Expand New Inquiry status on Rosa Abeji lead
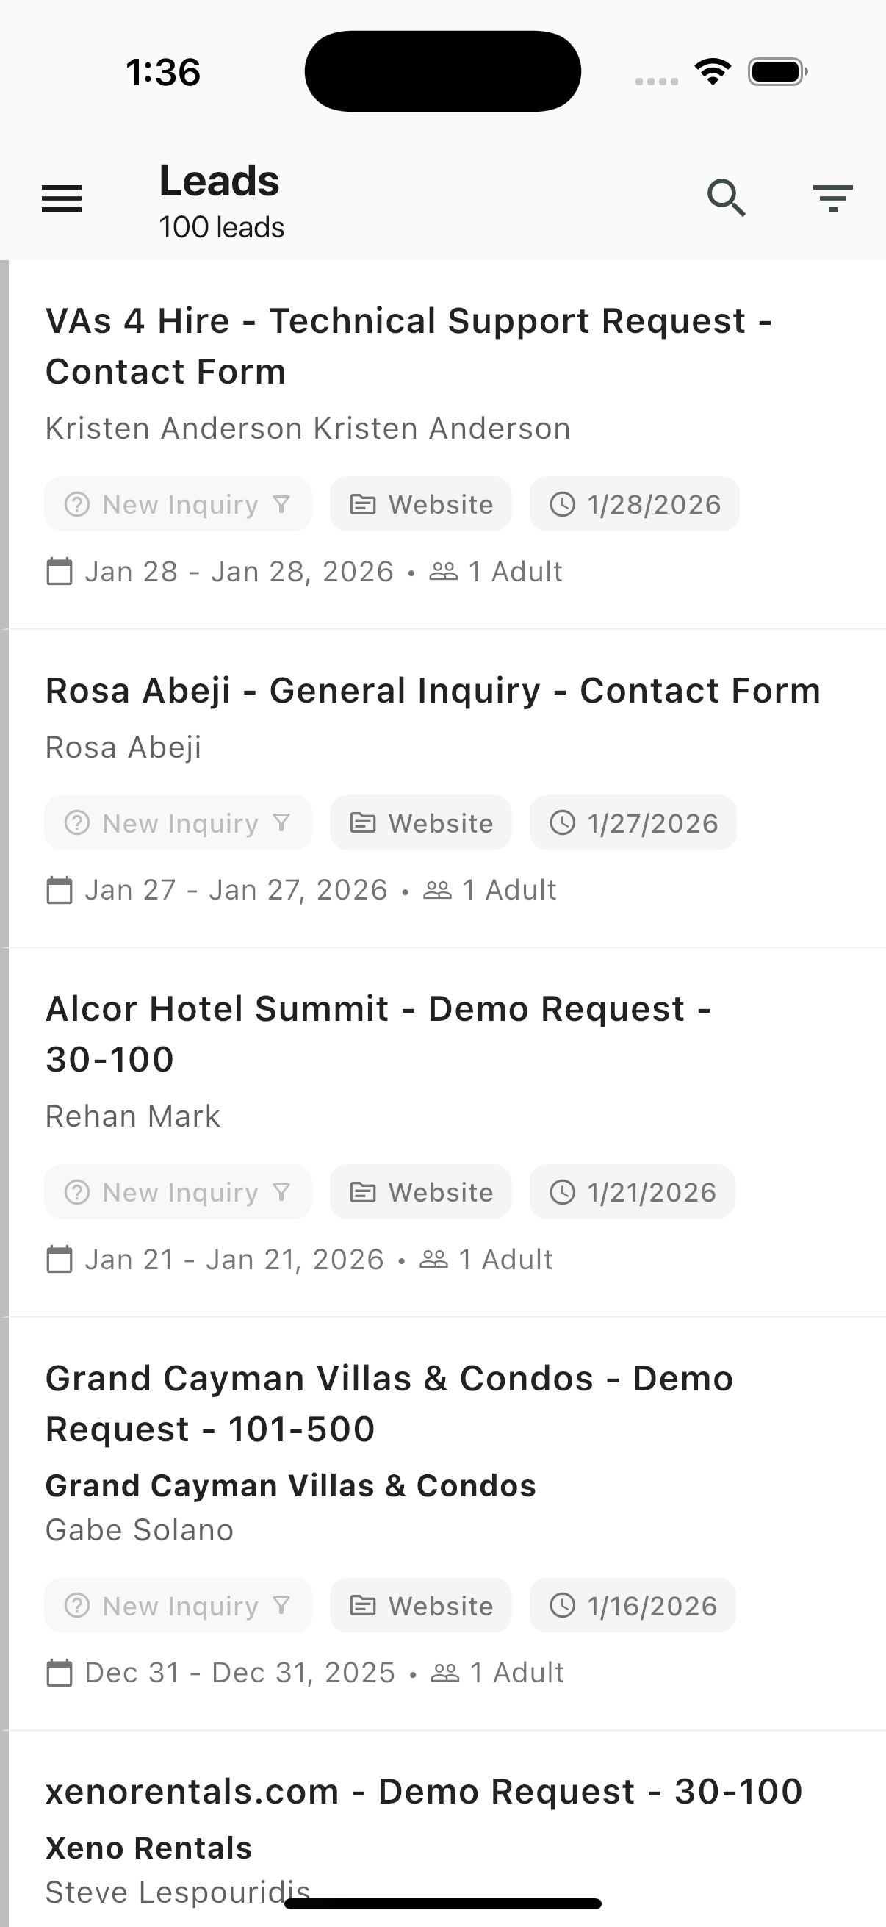 click(x=178, y=823)
